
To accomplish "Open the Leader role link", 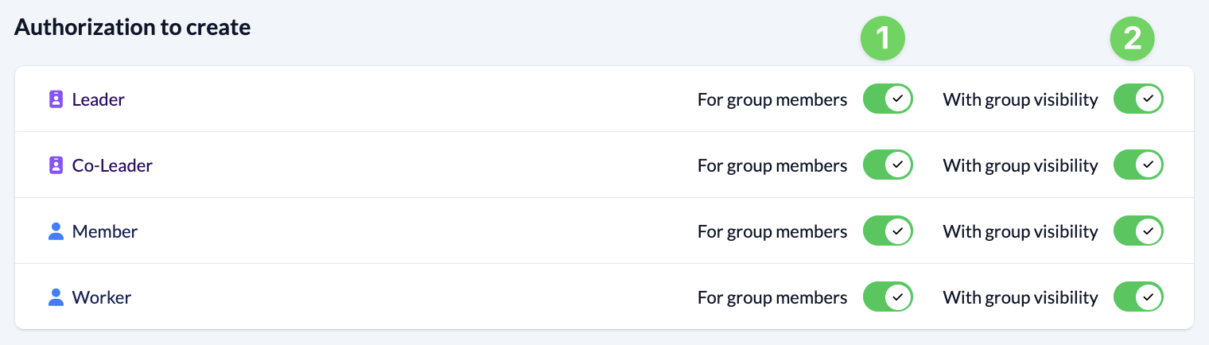I will pos(98,99).
